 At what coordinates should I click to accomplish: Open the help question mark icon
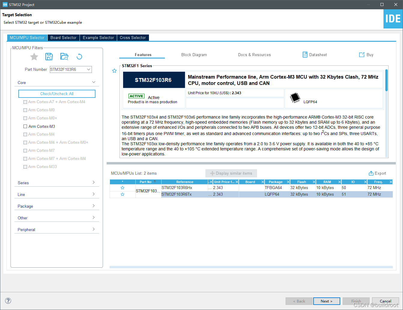pos(8,301)
